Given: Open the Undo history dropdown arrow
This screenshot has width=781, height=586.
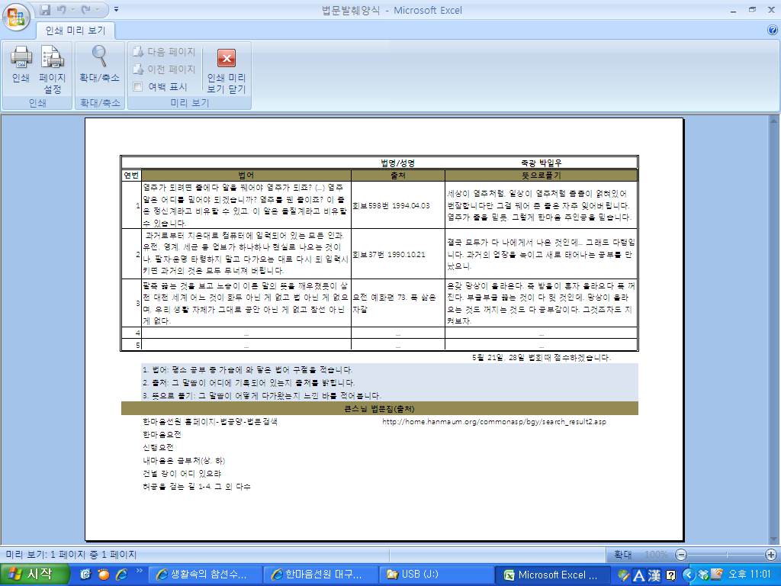Looking at the screenshot, I should (x=74, y=10).
